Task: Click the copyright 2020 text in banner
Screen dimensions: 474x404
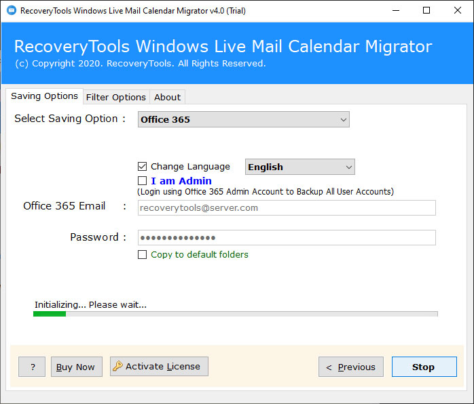Action: coord(141,64)
